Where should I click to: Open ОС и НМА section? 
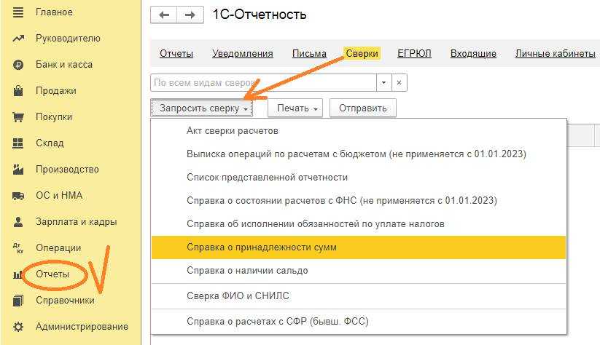coord(59,196)
